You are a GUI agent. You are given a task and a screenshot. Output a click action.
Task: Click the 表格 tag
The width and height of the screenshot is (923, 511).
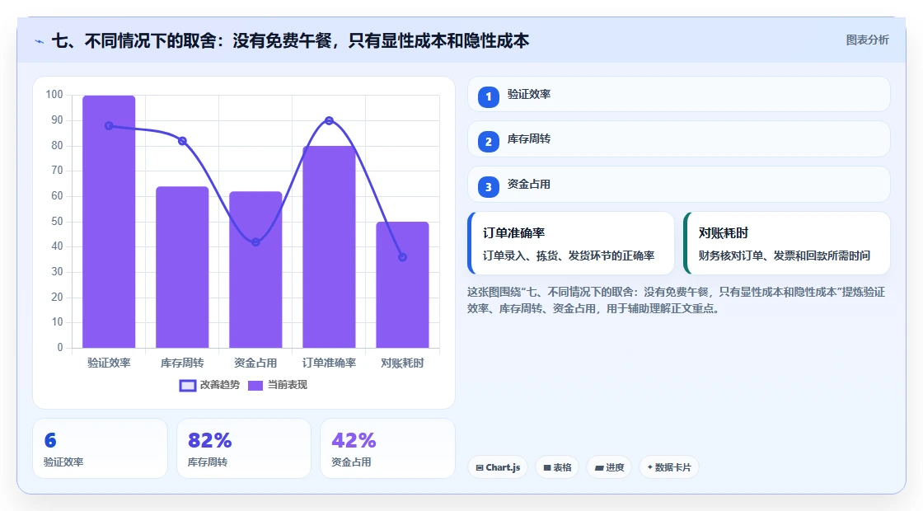point(557,467)
